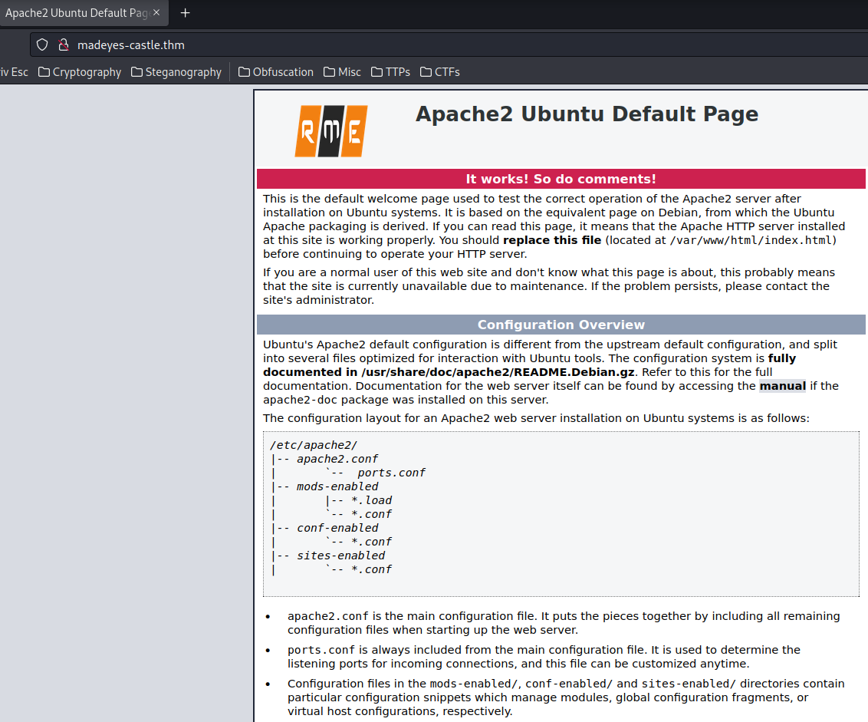Open the TTPs bookmarks folder
The width and height of the screenshot is (868, 722).
390,72
